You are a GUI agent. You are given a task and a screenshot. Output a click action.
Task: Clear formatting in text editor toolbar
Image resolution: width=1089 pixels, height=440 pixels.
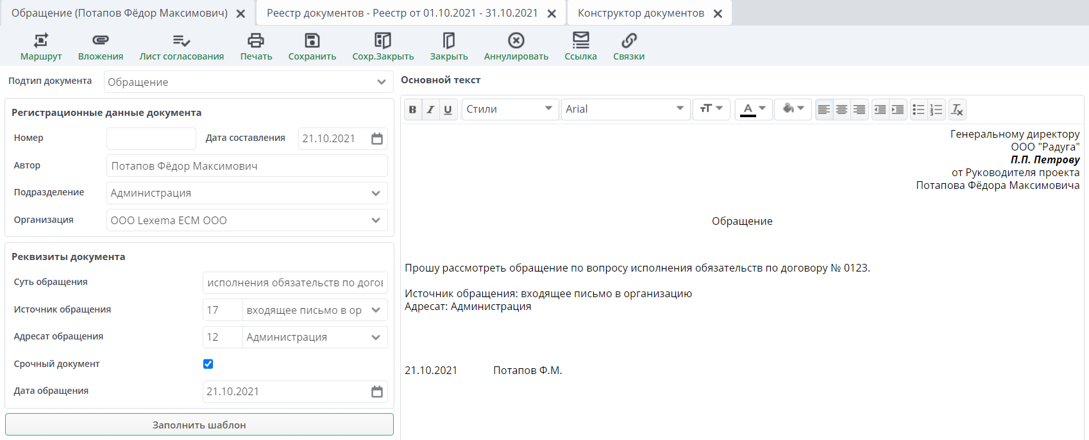tap(957, 110)
